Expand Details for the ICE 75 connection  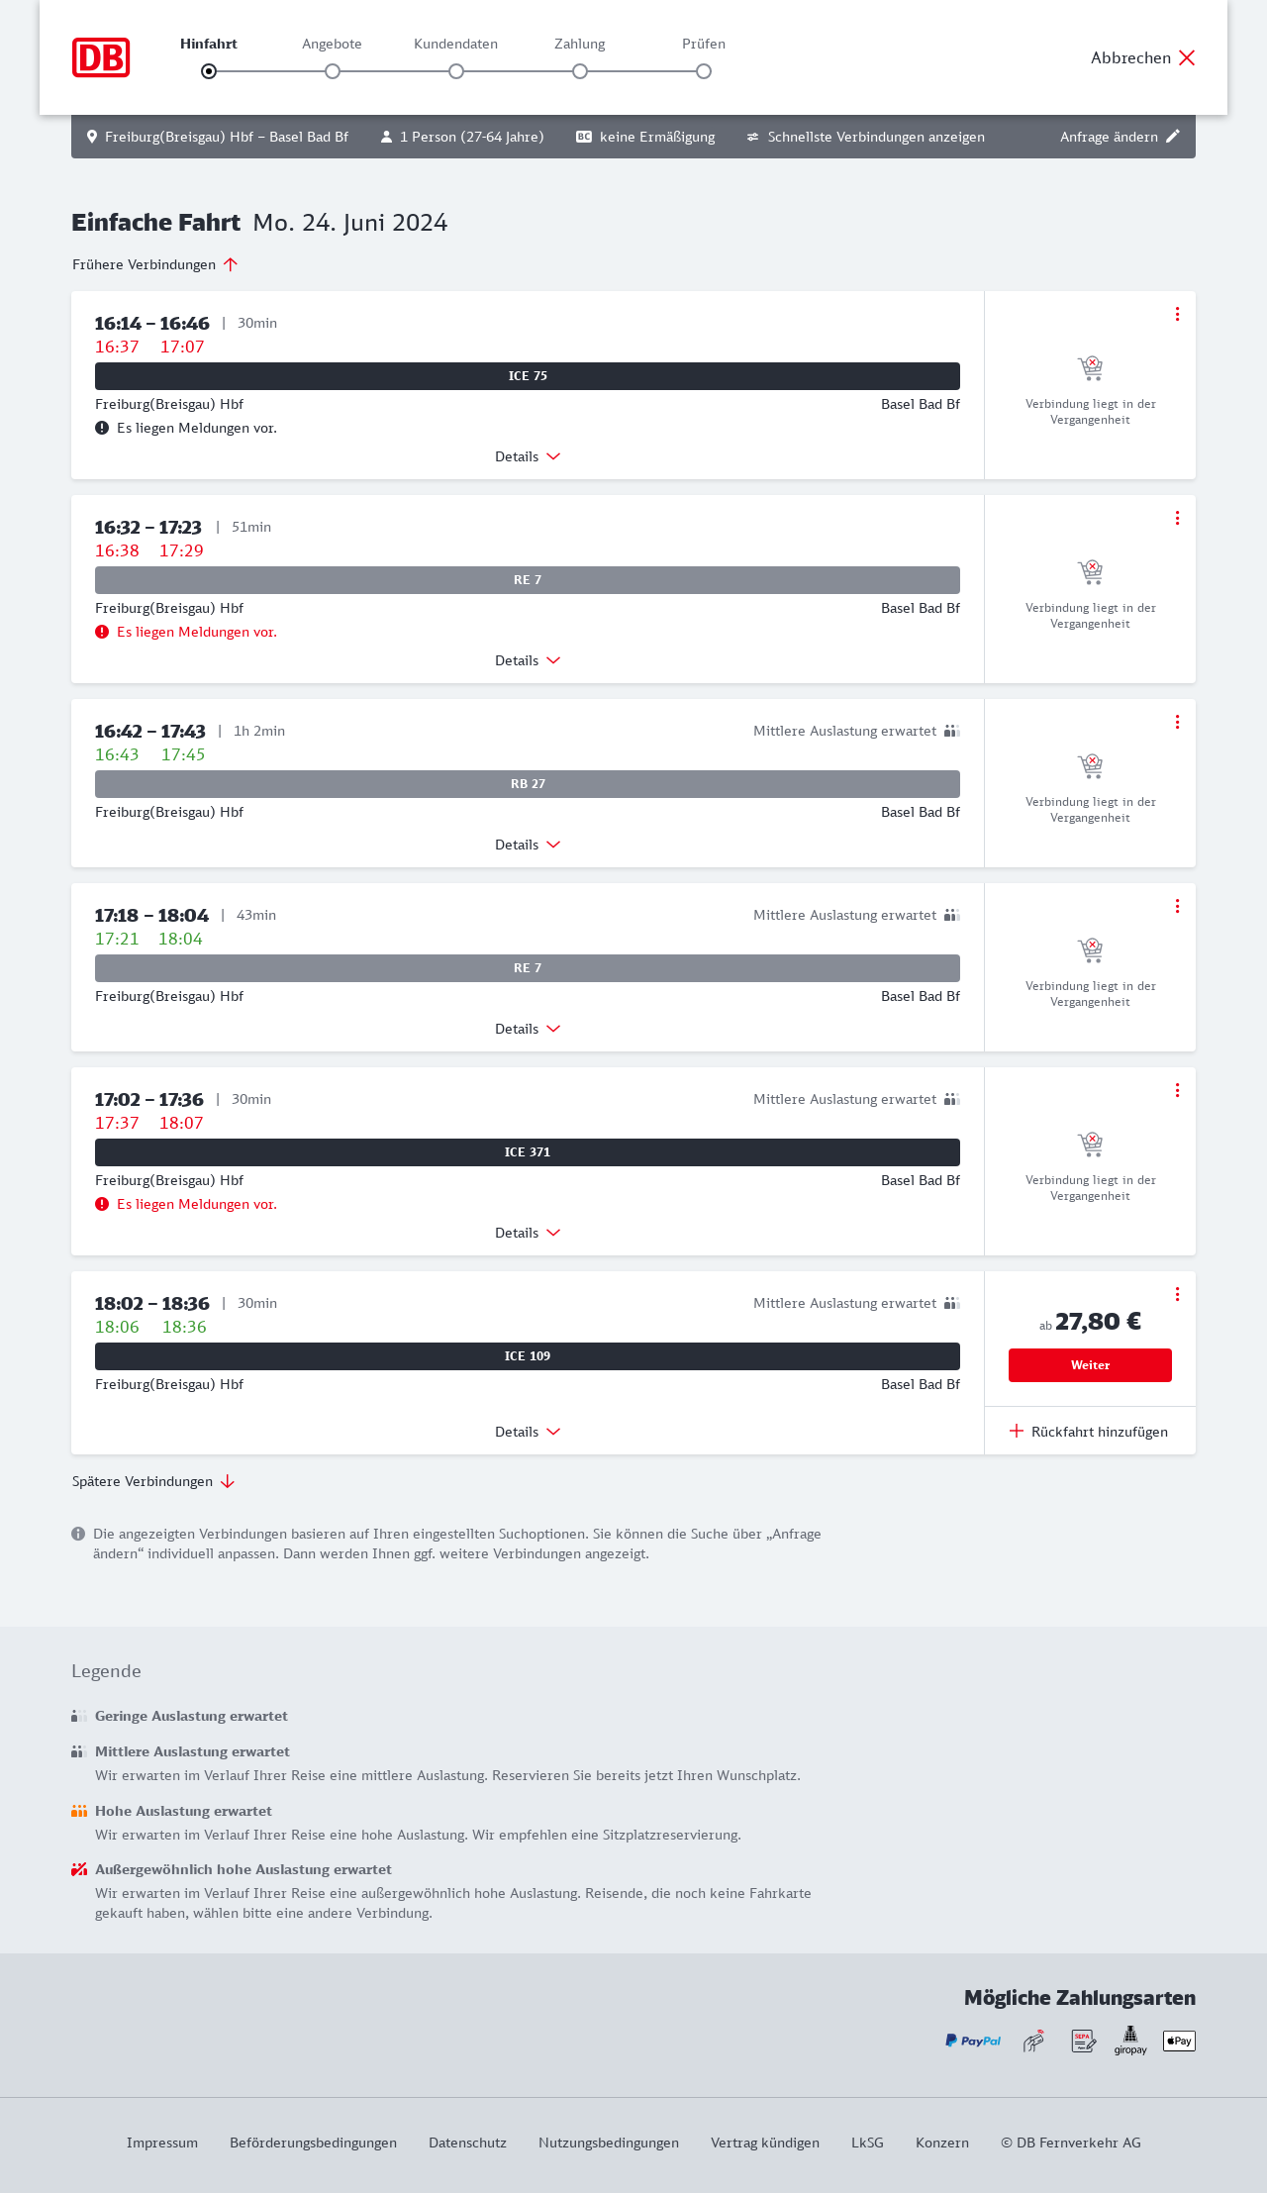click(528, 456)
